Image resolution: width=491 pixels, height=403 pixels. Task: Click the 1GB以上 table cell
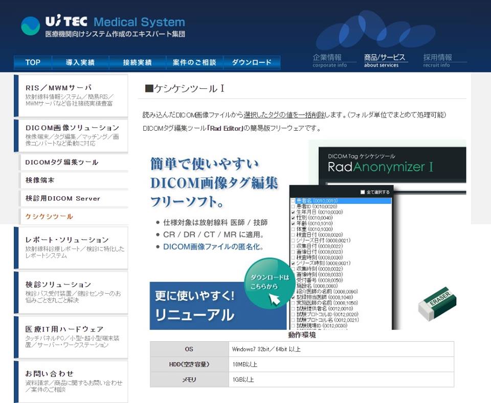click(341, 380)
